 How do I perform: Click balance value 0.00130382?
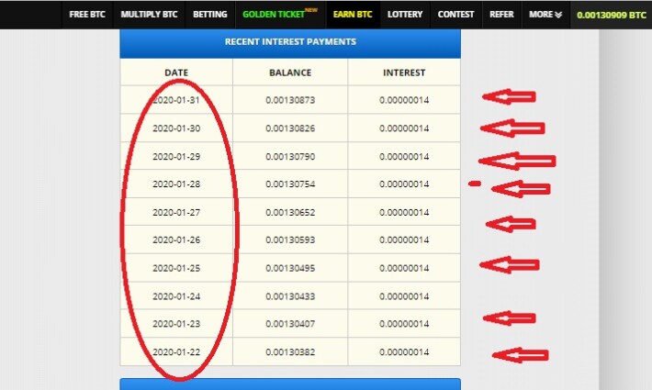pos(290,351)
